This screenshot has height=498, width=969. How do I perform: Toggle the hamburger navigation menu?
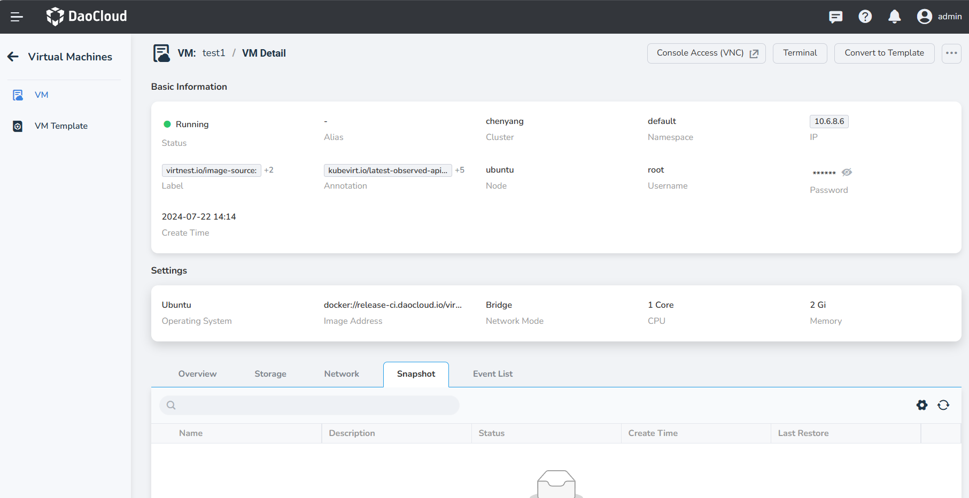pyautogui.click(x=17, y=17)
